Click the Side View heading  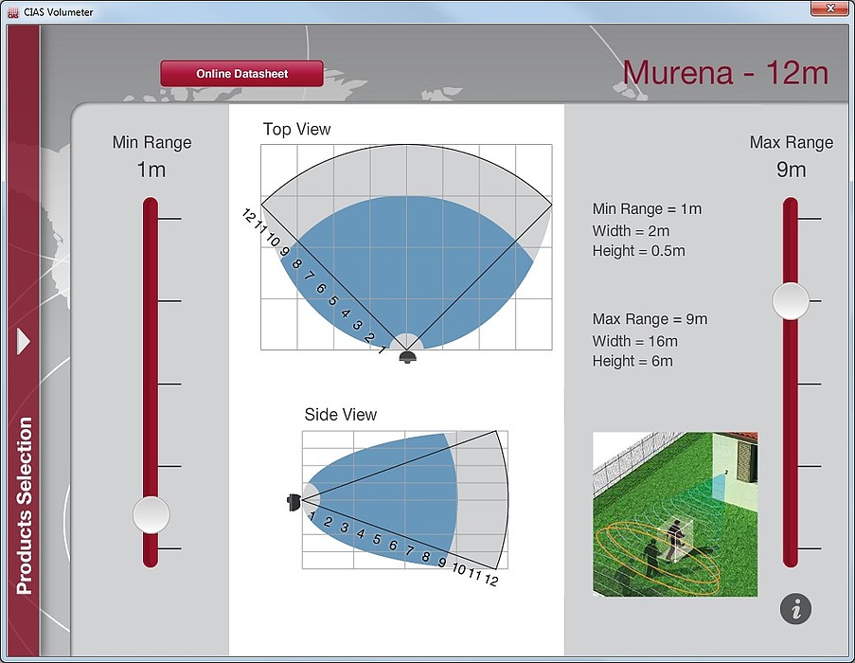click(340, 415)
